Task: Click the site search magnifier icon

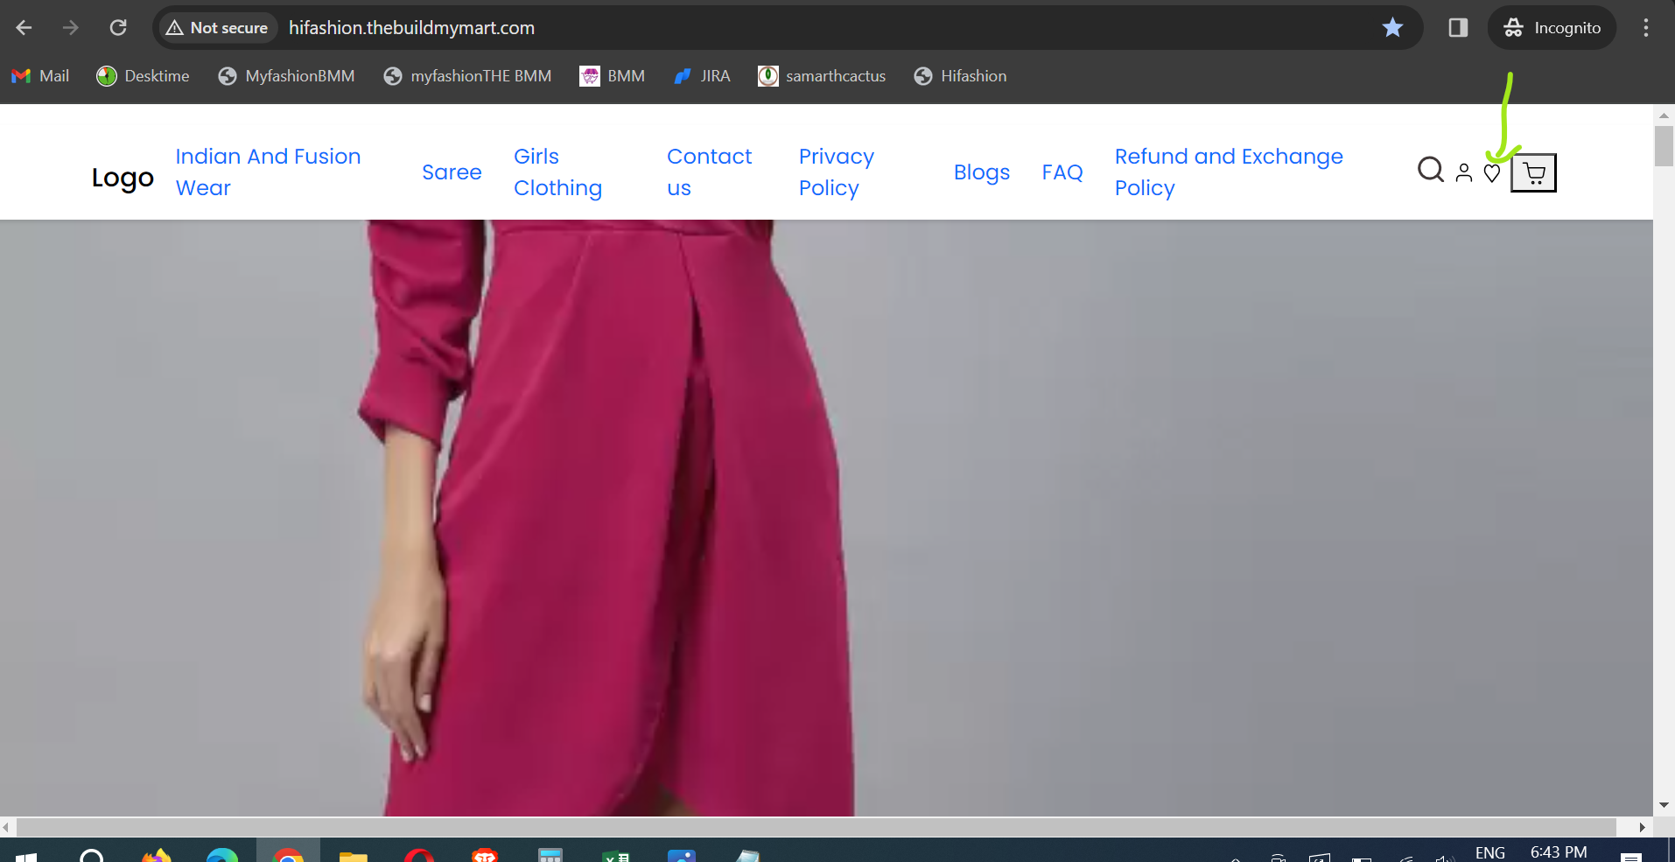Action: pos(1431,170)
